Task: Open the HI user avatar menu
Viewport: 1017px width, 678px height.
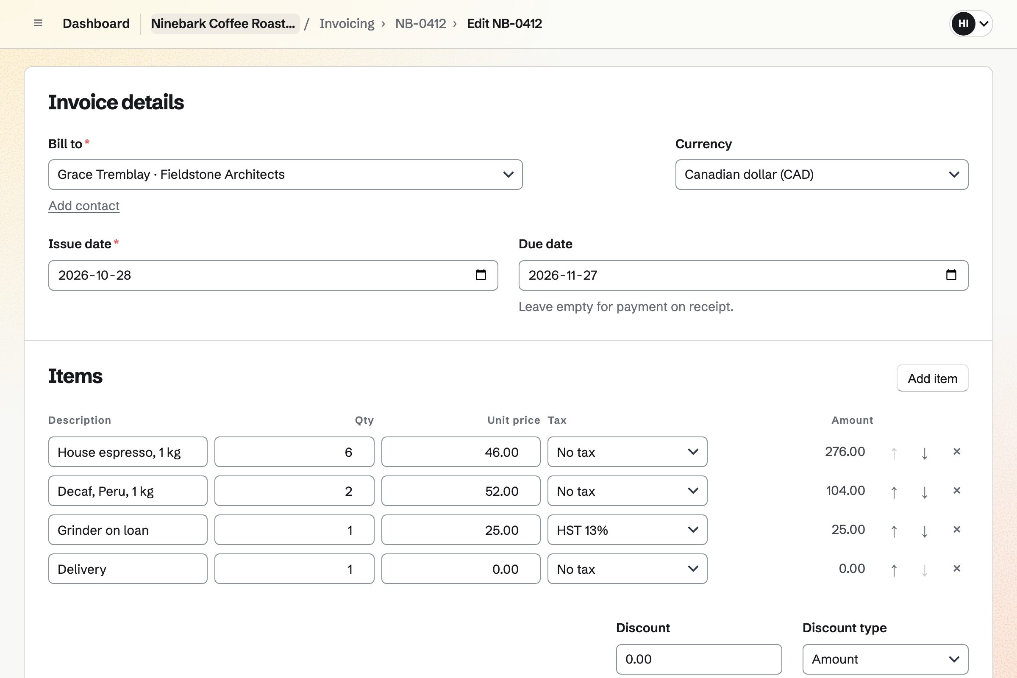Action: (971, 23)
